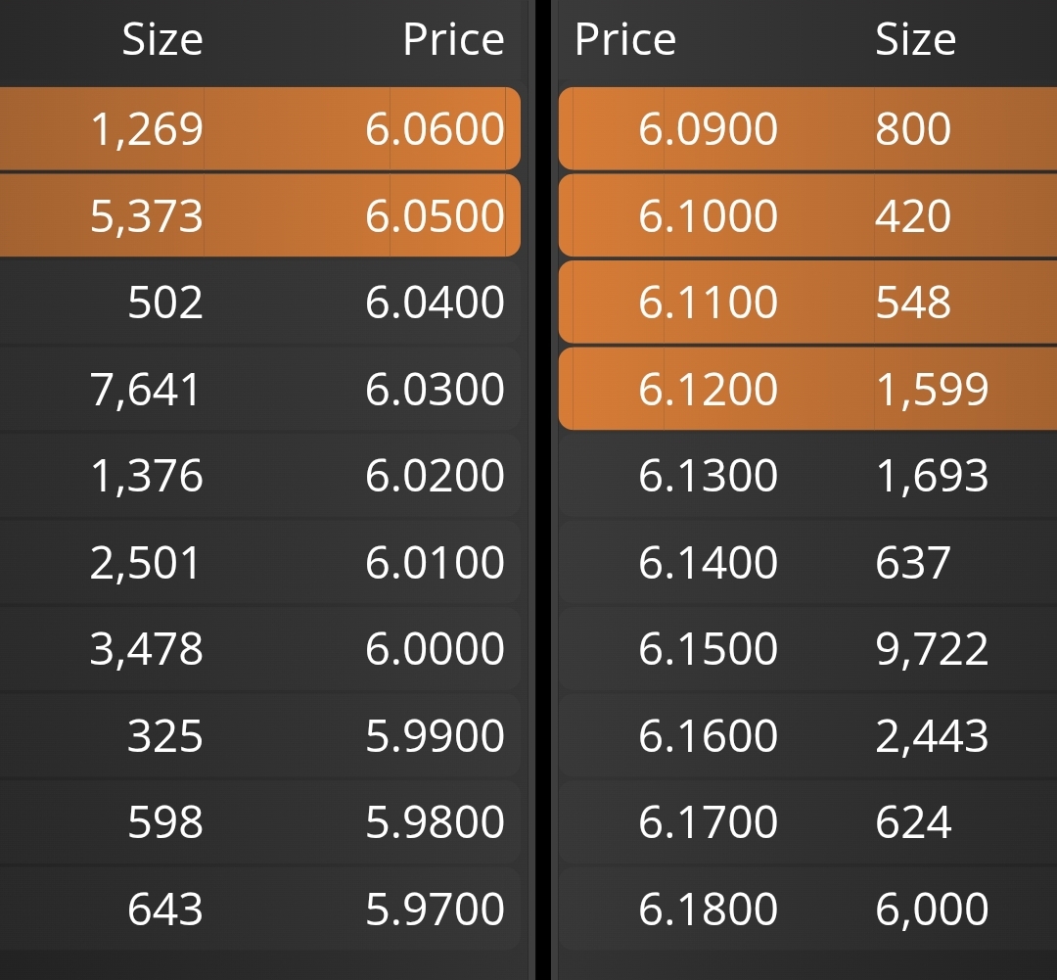The width and height of the screenshot is (1057, 980).
Task: Select the bid row priced 6.0500
Action: click(x=260, y=215)
